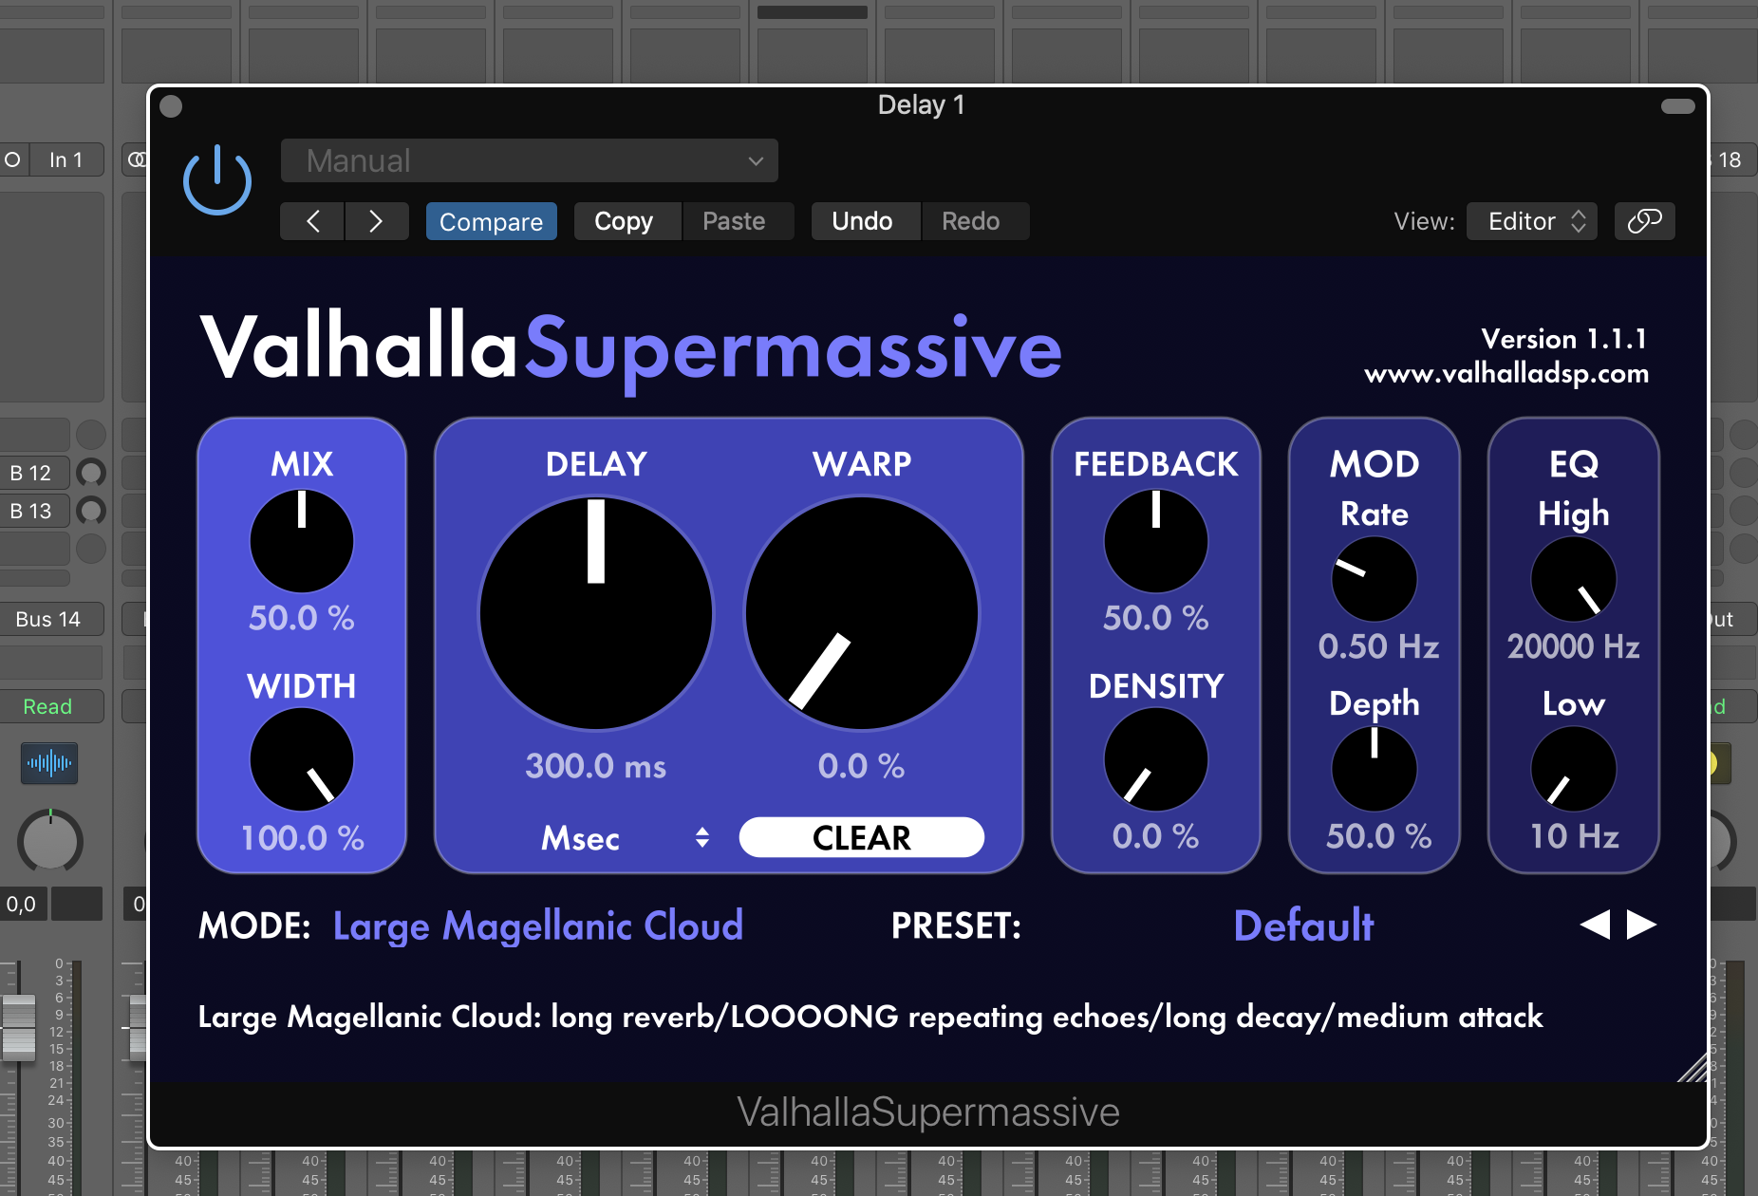Click the send level knob beside B 13
The width and height of the screenshot is (1758, 1196).
[91, 511]
